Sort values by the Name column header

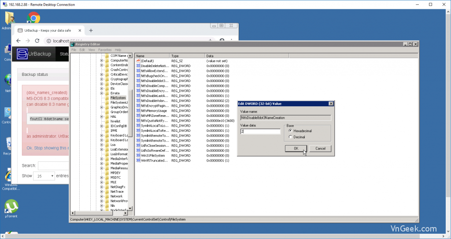pyautogui.click(x=152, y=56)
